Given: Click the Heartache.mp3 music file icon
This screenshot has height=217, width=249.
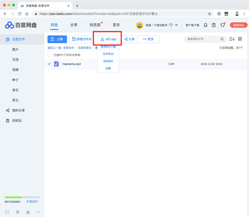Looking at the screenshot, I should [56, 64].
